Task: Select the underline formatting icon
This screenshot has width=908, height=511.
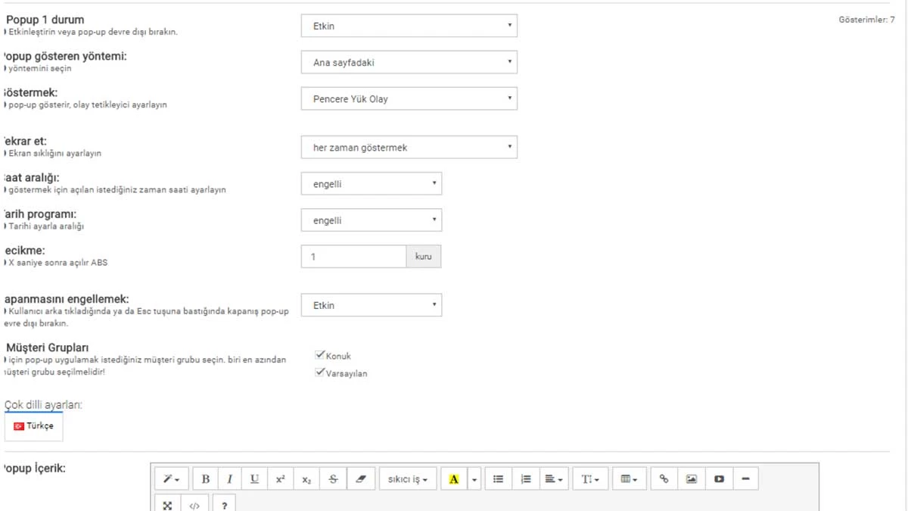Action: click(x=254, y=478)
